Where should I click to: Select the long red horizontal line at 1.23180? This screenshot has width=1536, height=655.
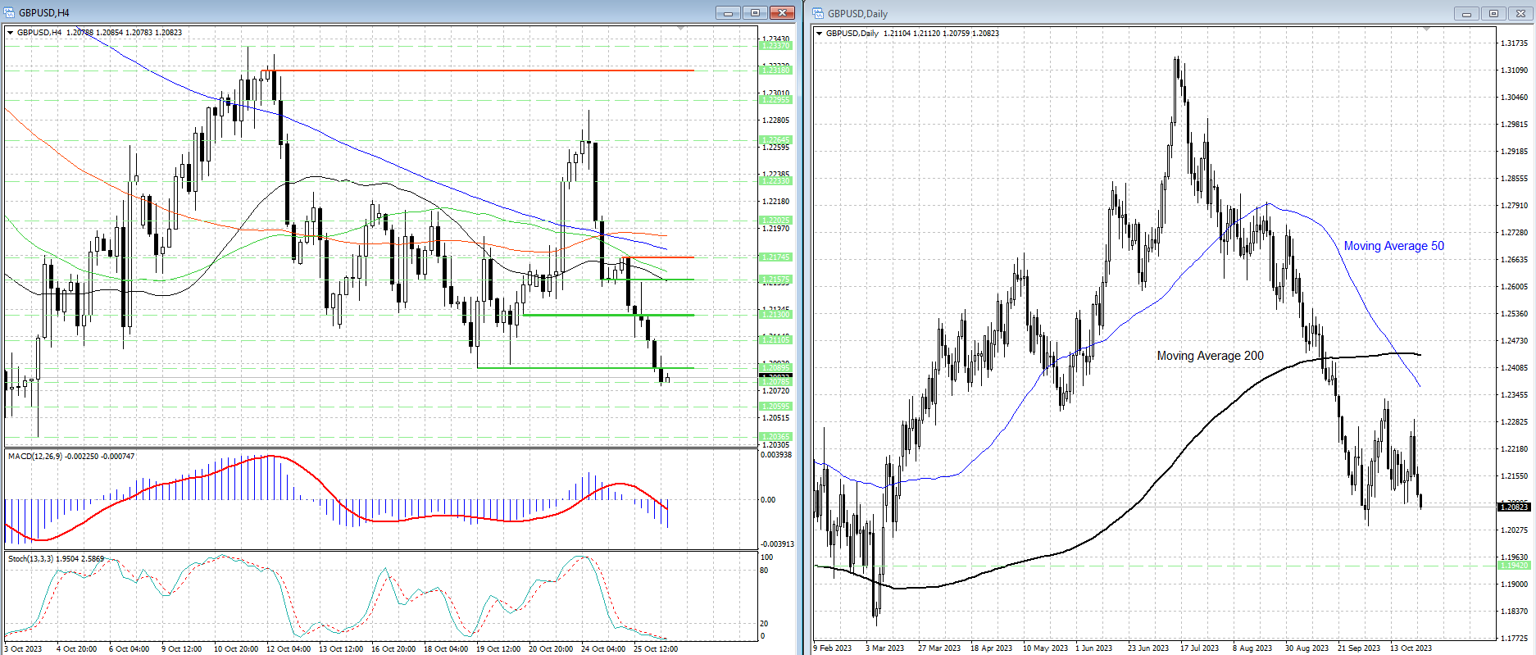coord(492,71)
